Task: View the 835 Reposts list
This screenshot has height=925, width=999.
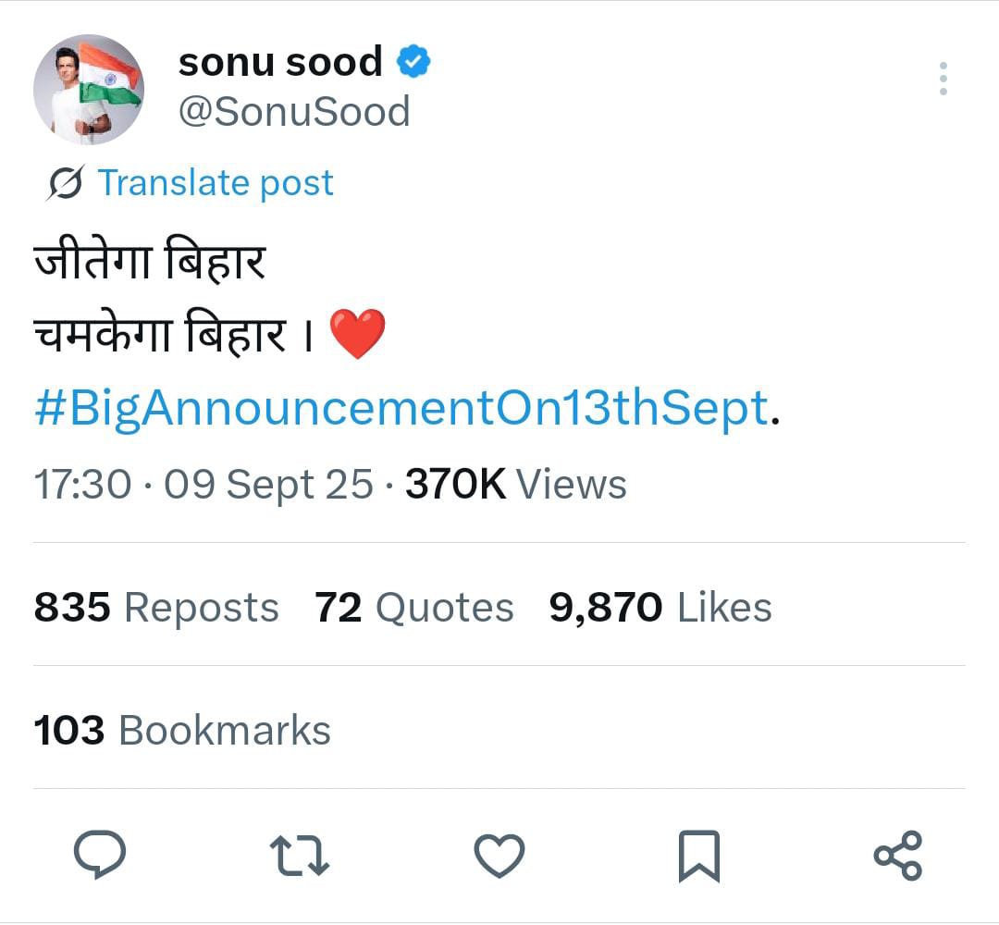Action: pos(156,608)
